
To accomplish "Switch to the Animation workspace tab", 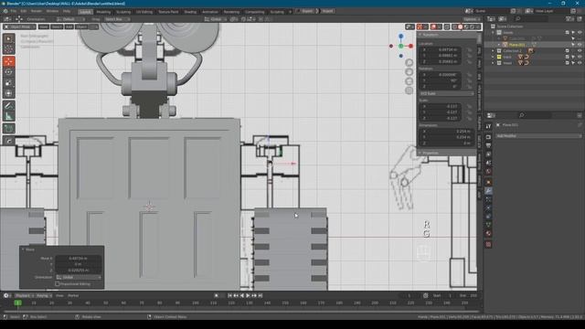I will pos(210,12).
